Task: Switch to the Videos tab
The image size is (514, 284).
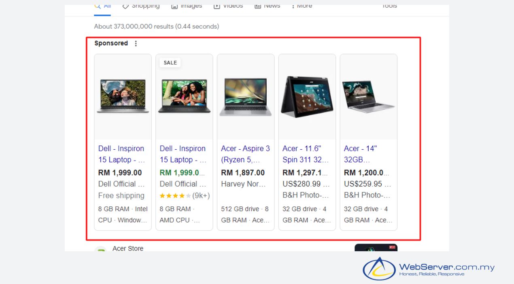Action: (x=228, y=6)
